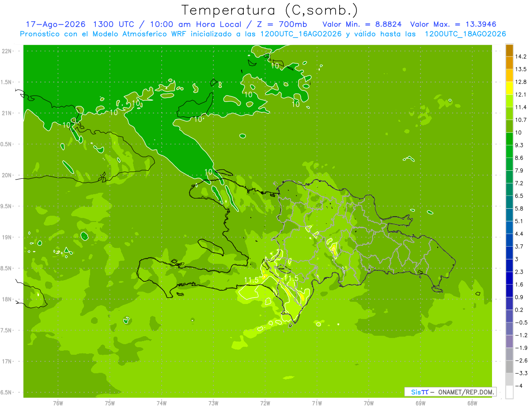Click the '11.4' value on color scale

tap(521, 107)
